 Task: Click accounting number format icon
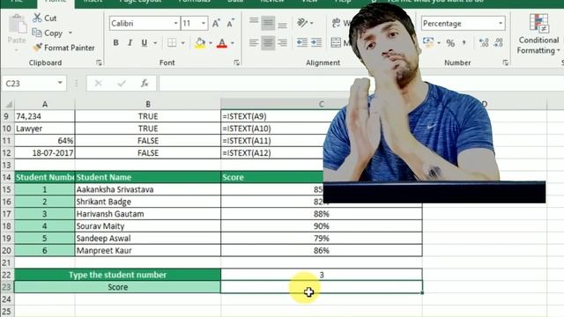tap(428, 42)
